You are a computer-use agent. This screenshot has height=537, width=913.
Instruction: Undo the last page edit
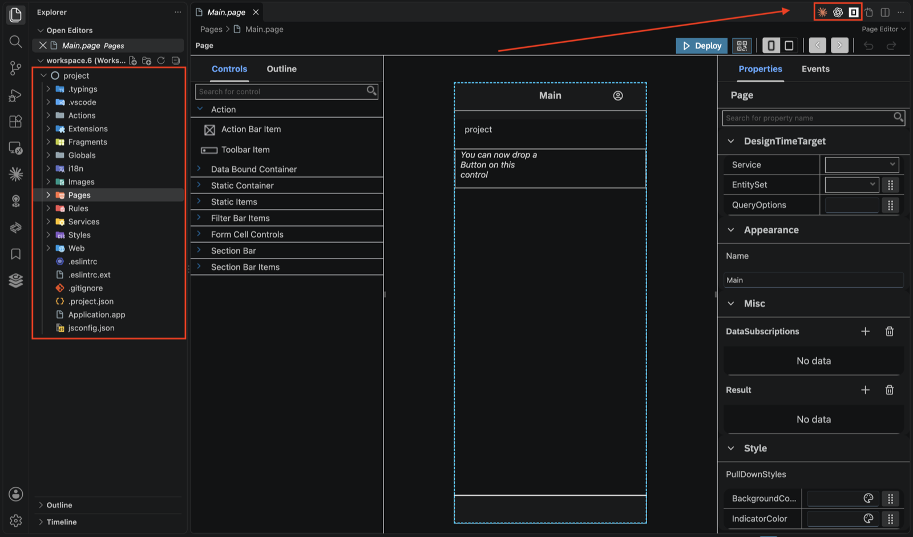point(868,46)
